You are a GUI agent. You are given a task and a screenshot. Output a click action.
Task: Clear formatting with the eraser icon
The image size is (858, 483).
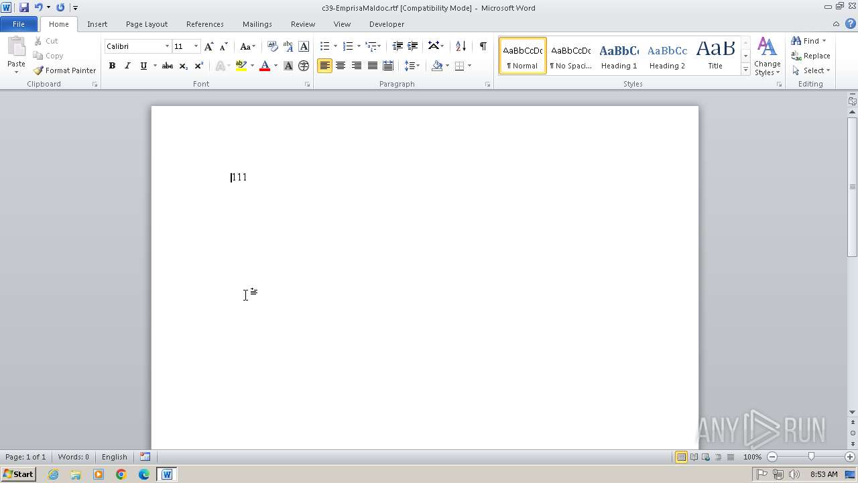click(x=273, y=46)
